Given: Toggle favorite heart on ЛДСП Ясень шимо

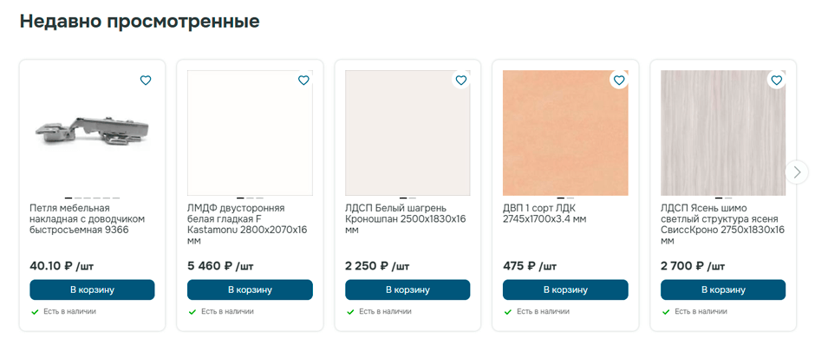Looking at the screenshot, I should coord(777,81).
